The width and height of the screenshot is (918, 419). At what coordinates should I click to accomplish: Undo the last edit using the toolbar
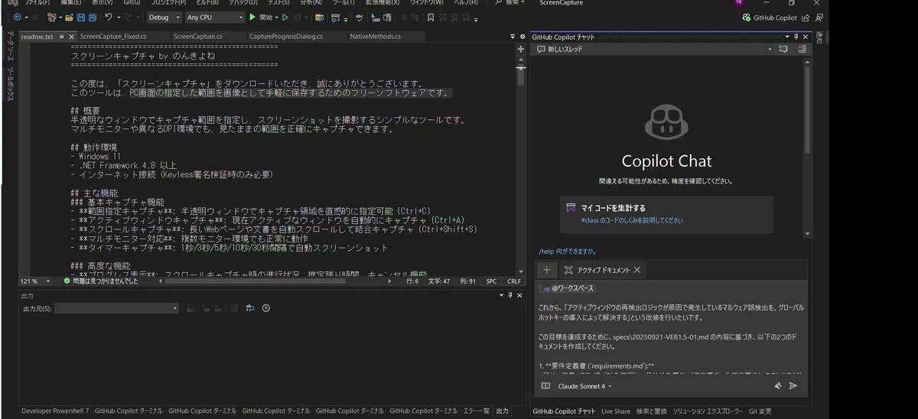tap(108, 17)
